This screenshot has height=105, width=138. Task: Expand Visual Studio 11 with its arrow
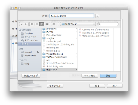pyautogui.click(x=76, y=54)
